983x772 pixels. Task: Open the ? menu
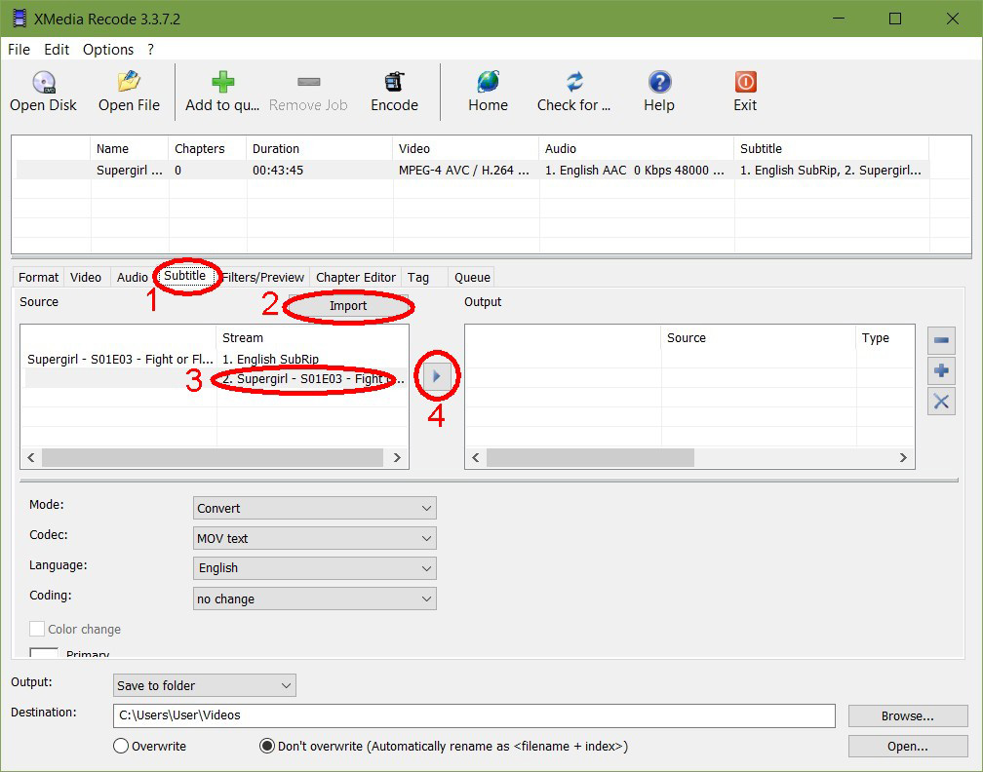[x=150, y=50]
